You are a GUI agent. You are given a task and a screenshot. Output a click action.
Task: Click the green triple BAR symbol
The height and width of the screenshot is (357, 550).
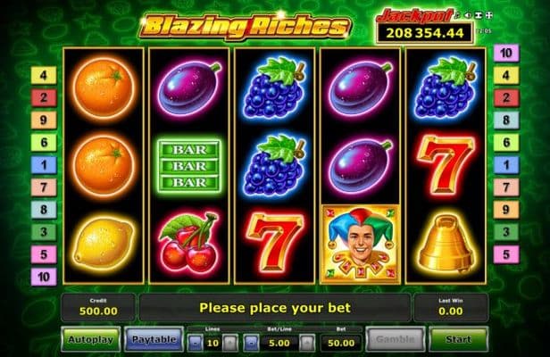(x=189, y=166)
